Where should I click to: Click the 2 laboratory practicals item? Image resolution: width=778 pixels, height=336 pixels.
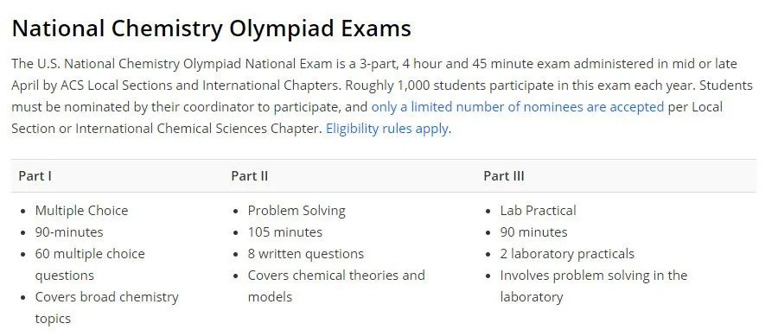click(x=567, y=254)
